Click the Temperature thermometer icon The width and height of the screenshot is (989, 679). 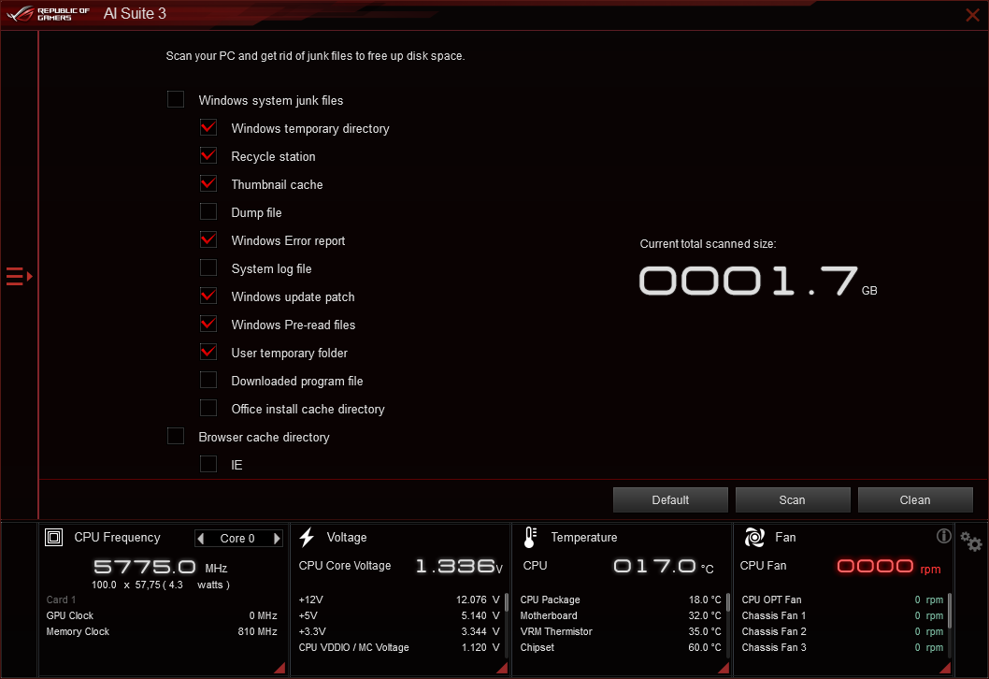pos(529,536)
